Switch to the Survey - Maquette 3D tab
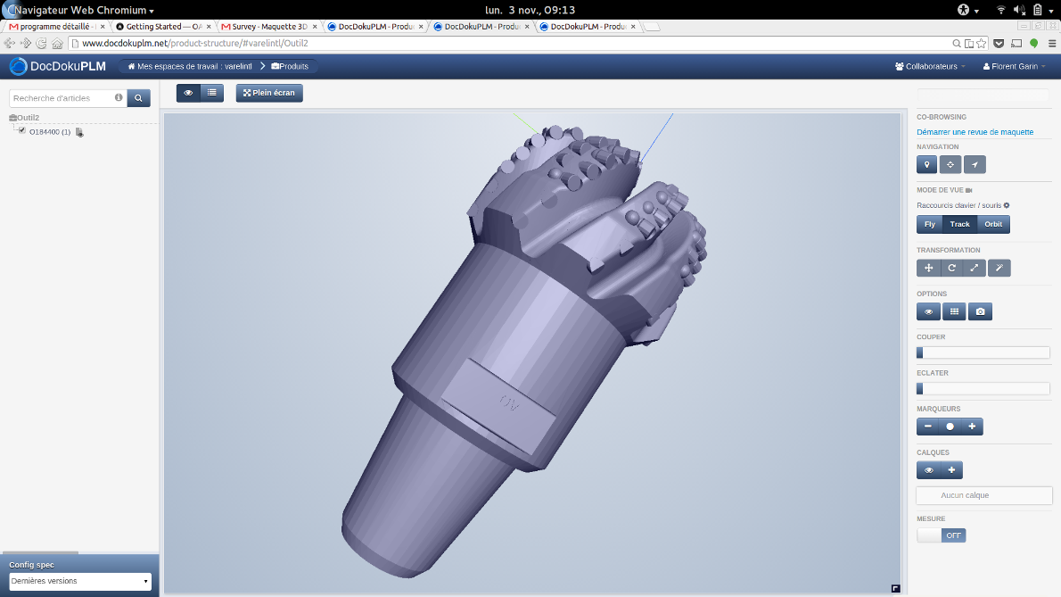The width and height of the screenshot is (1061, 597). pos(269,27)
